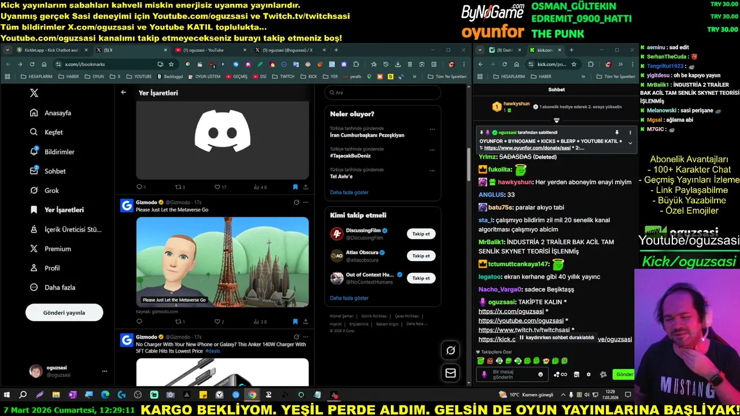740x416 pixels.
Task: Open the Extensions puzzle icon in X window
Action: coord(356,64)
